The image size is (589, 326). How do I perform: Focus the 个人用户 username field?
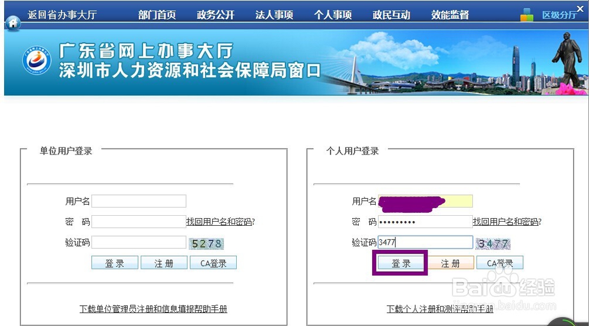pos(425,201)
